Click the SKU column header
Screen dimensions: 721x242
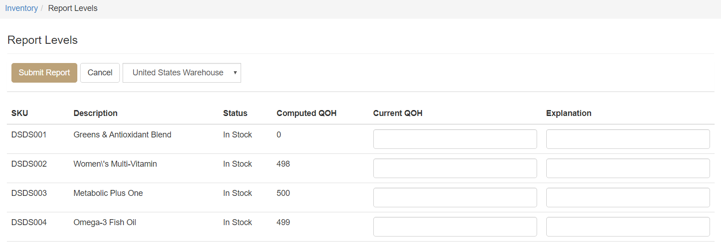coord(20,113)
